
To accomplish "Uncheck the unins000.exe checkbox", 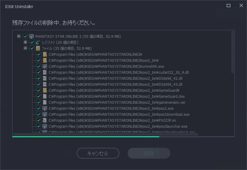I will click(39, 66).
